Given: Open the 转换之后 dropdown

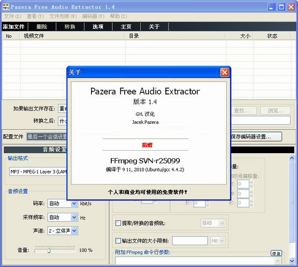Looking at the screenshot, I should point(63,121).
